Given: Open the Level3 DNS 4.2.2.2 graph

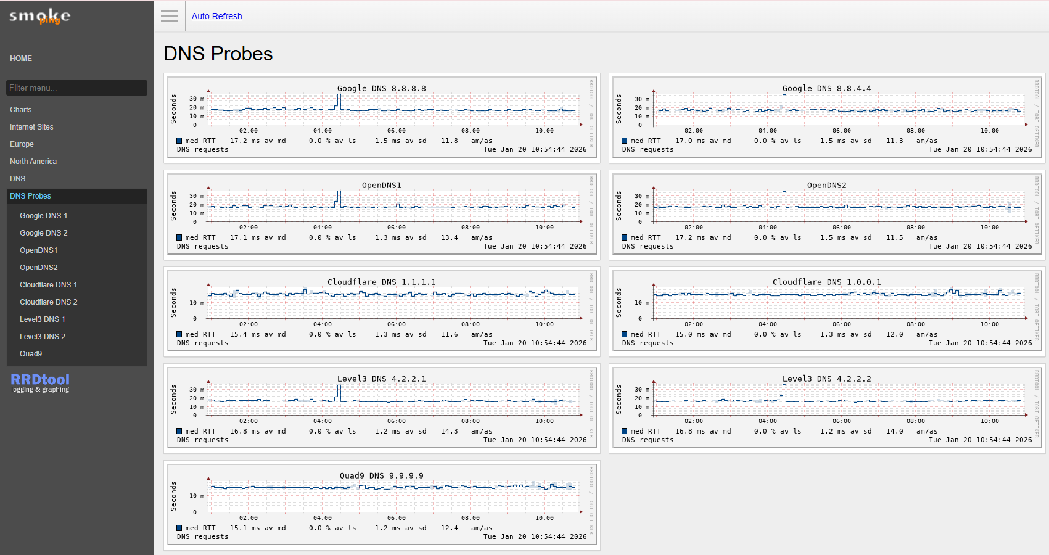Looking at the screenshot, I should pos(827,409).
